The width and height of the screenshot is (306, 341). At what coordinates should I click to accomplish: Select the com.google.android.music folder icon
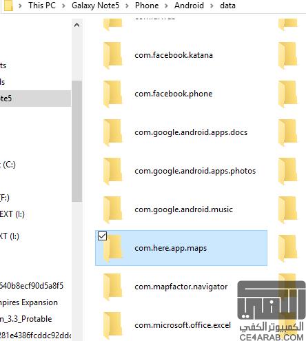pos(112,209)
